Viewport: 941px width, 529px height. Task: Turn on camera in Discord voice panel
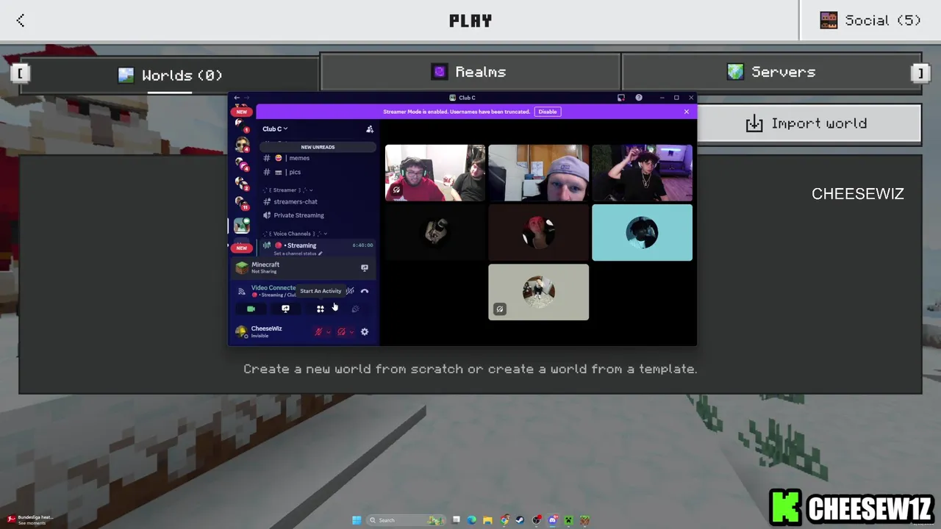tap(251, 309)
